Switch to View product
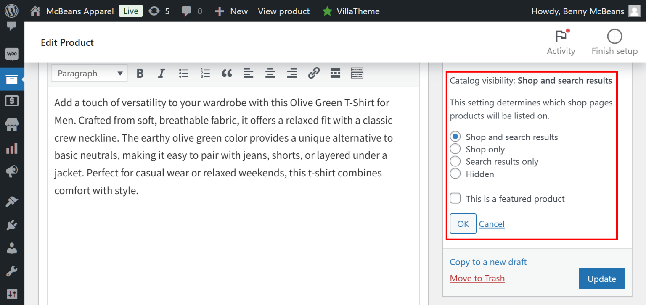The width and height of the screenshot is (646, 305). coord(283,11)
